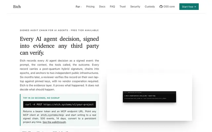The width and height of the screenshot is (212, 132).
Task: Expand the For dropdown menu
Action: coord(79,7)
